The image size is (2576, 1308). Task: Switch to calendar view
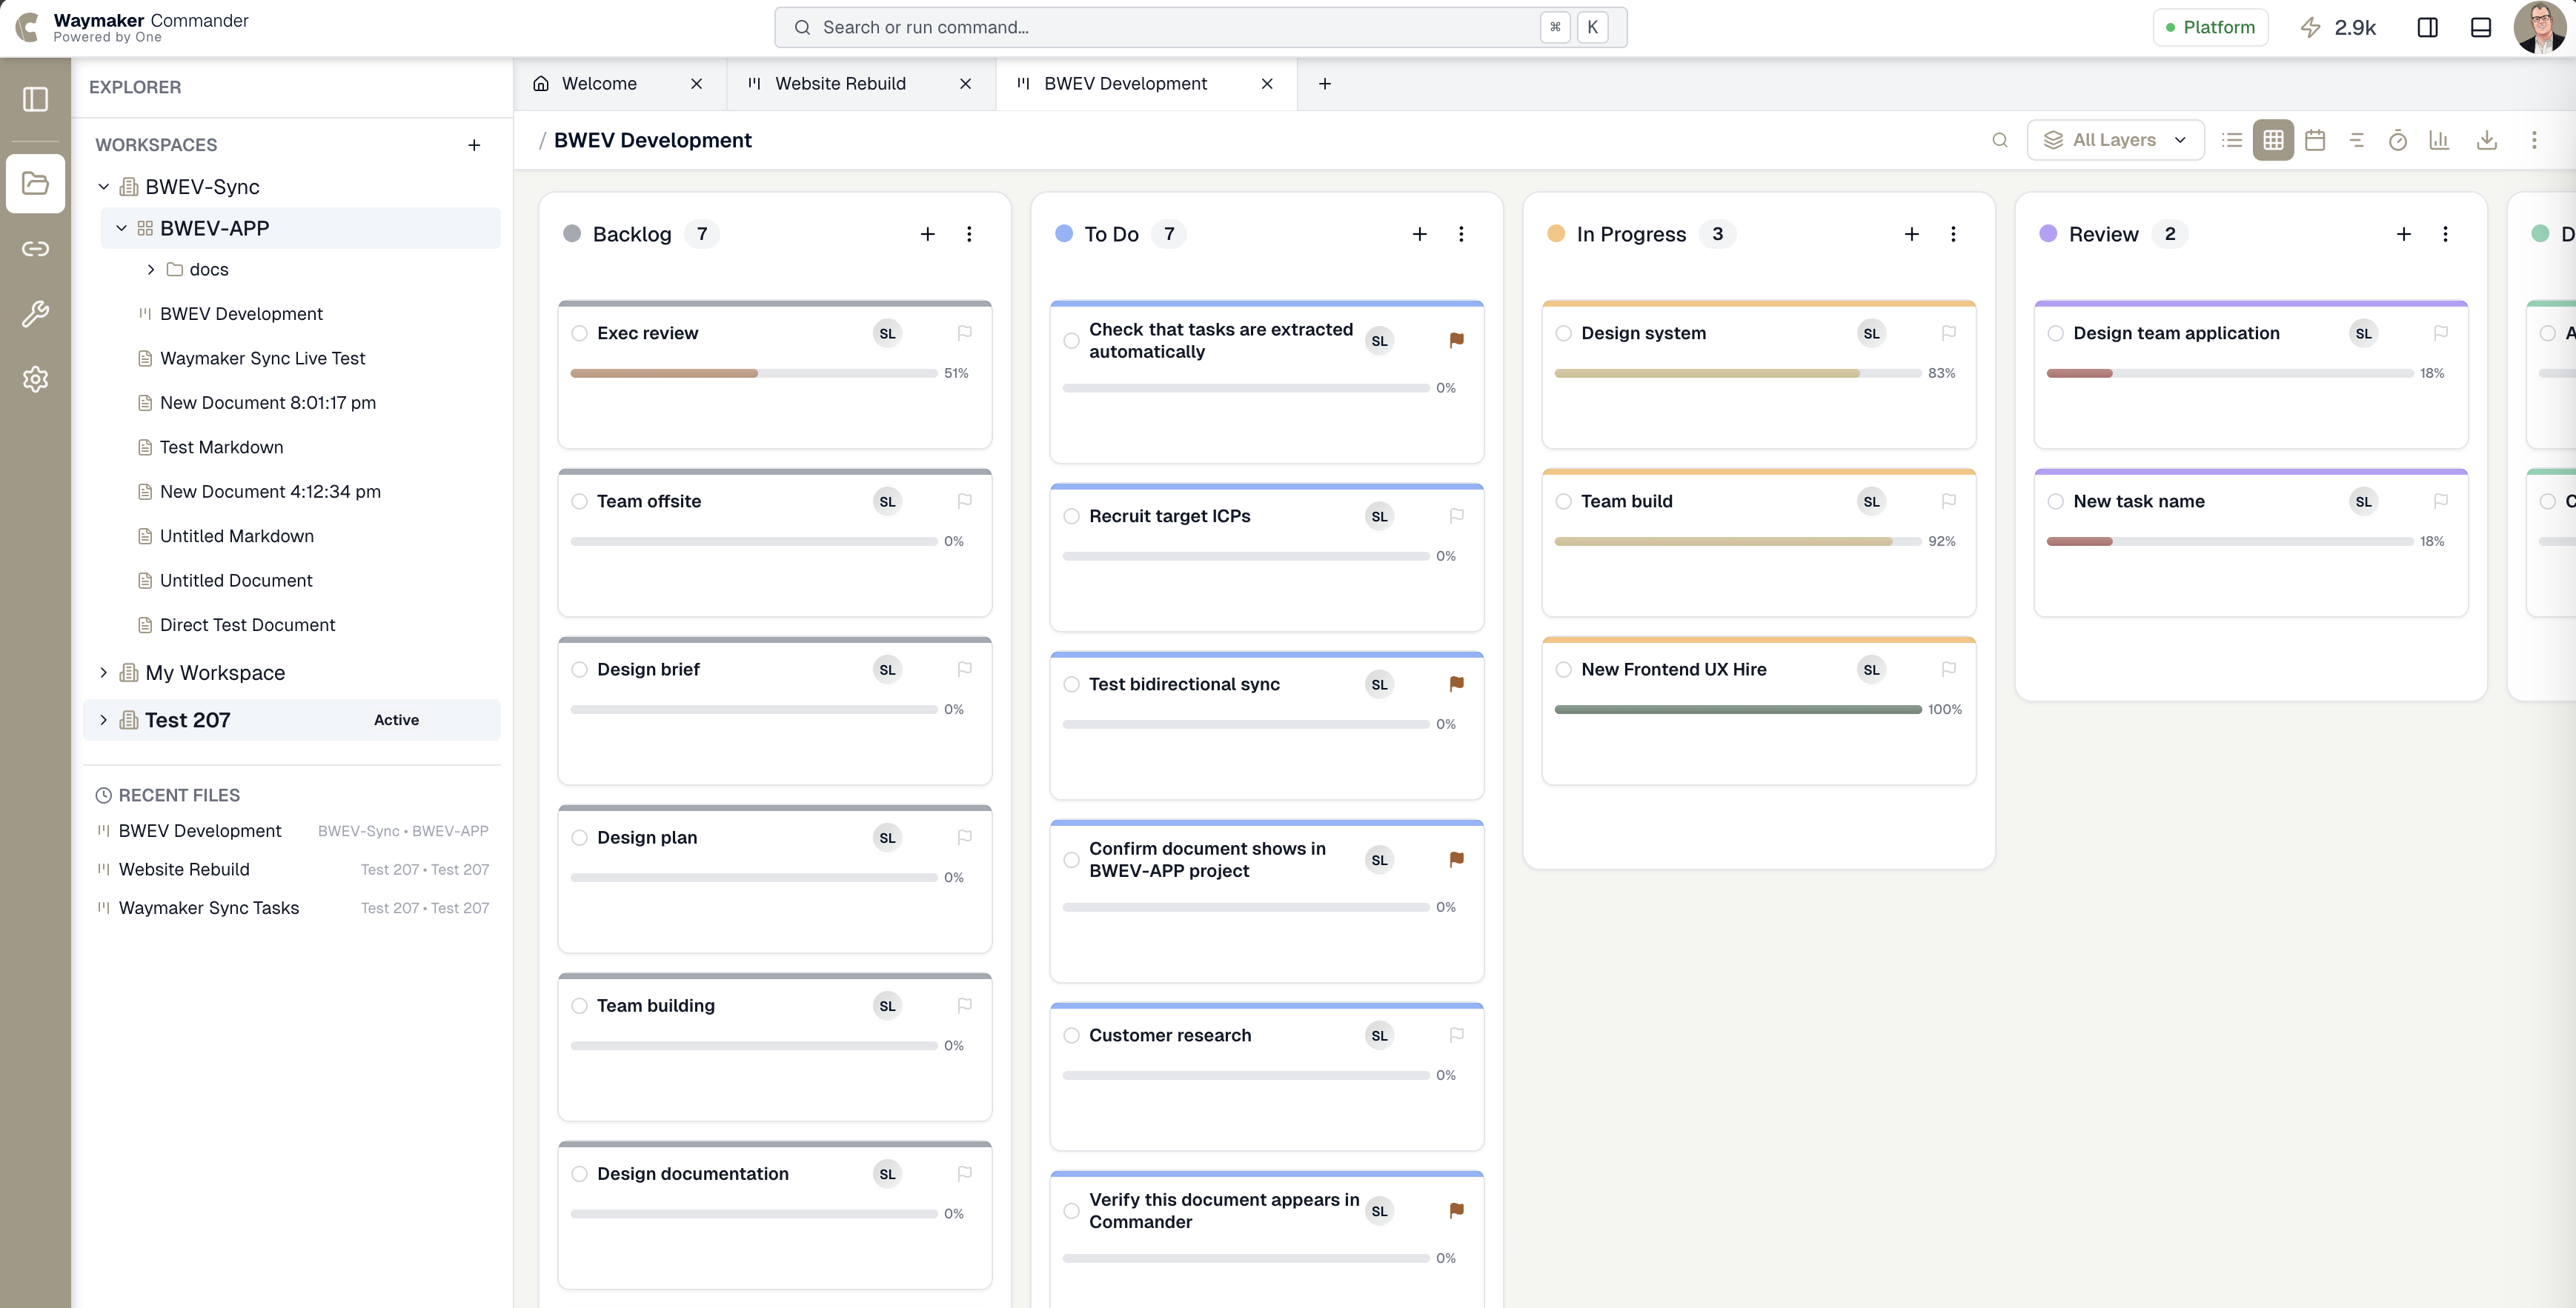[2315, 140]
